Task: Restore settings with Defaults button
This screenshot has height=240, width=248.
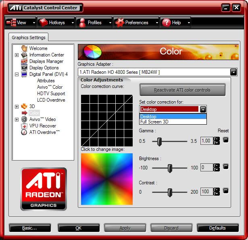Action: tap(218, 228)
